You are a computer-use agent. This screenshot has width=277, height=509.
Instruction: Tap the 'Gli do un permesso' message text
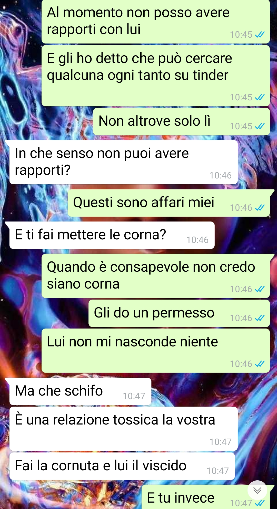[x=154, y=313]
